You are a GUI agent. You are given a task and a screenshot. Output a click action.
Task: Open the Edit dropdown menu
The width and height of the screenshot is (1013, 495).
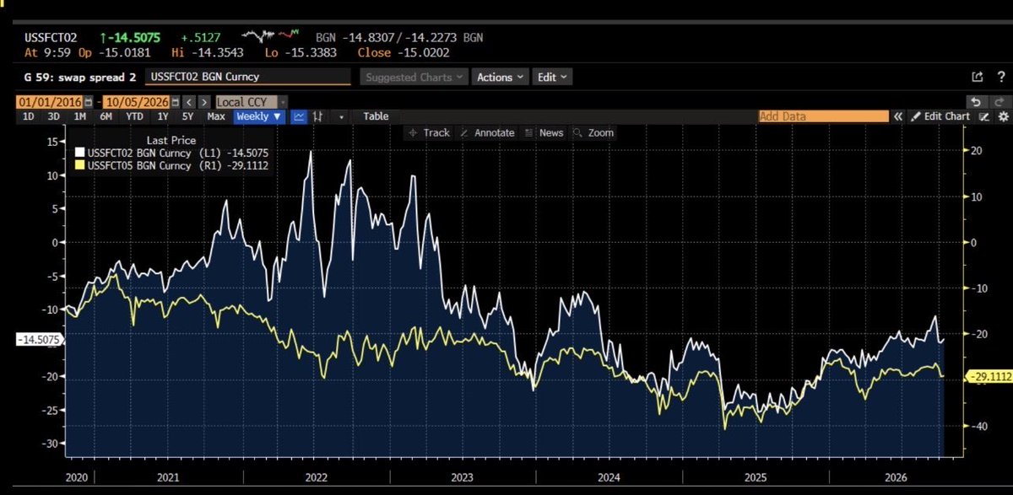coord(553,77)
